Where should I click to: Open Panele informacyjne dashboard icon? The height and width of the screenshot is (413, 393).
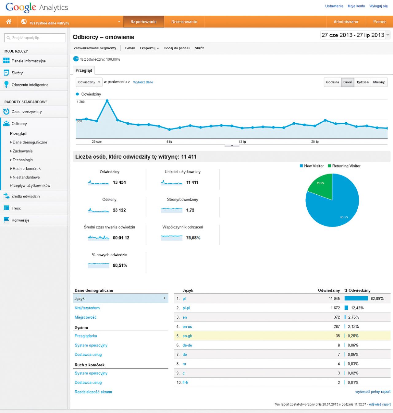6,61
